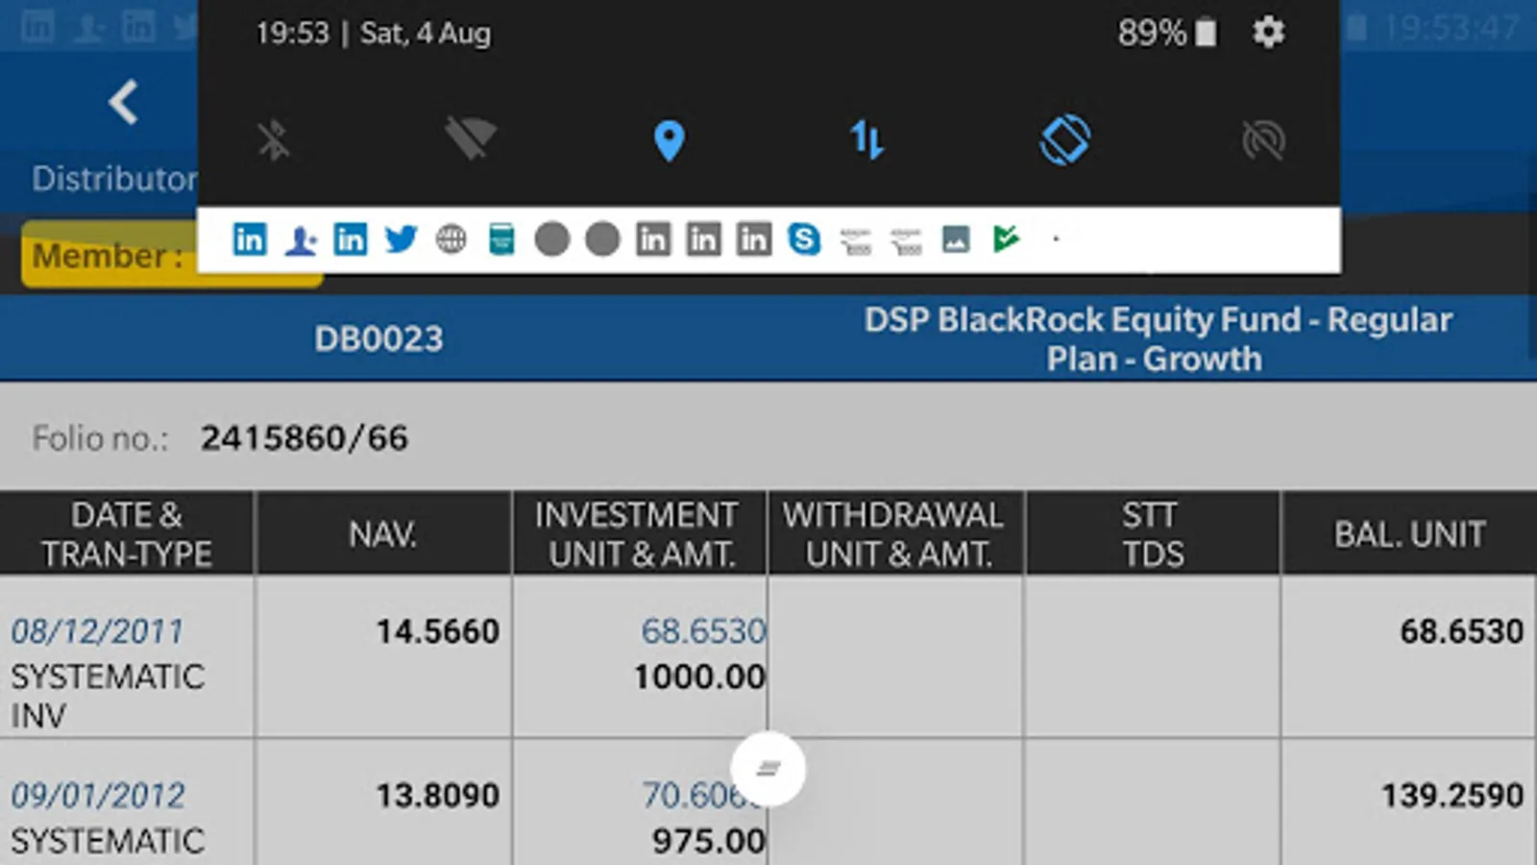Select the INVESTMENT UNIT & AMT. header

pos(639,534)
